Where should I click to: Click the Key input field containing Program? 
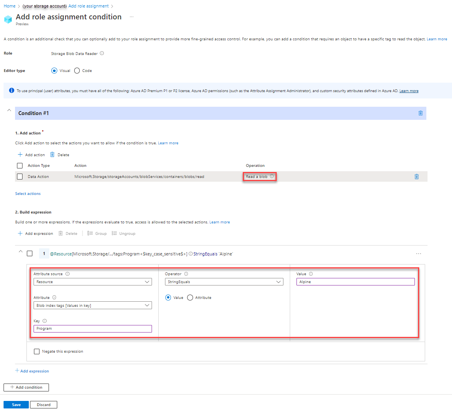pos(92,329)
